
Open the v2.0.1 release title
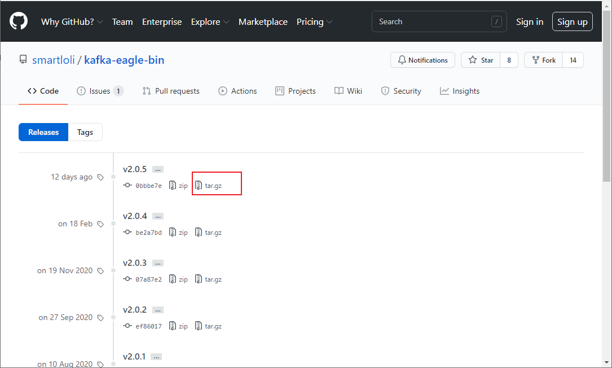134,357
